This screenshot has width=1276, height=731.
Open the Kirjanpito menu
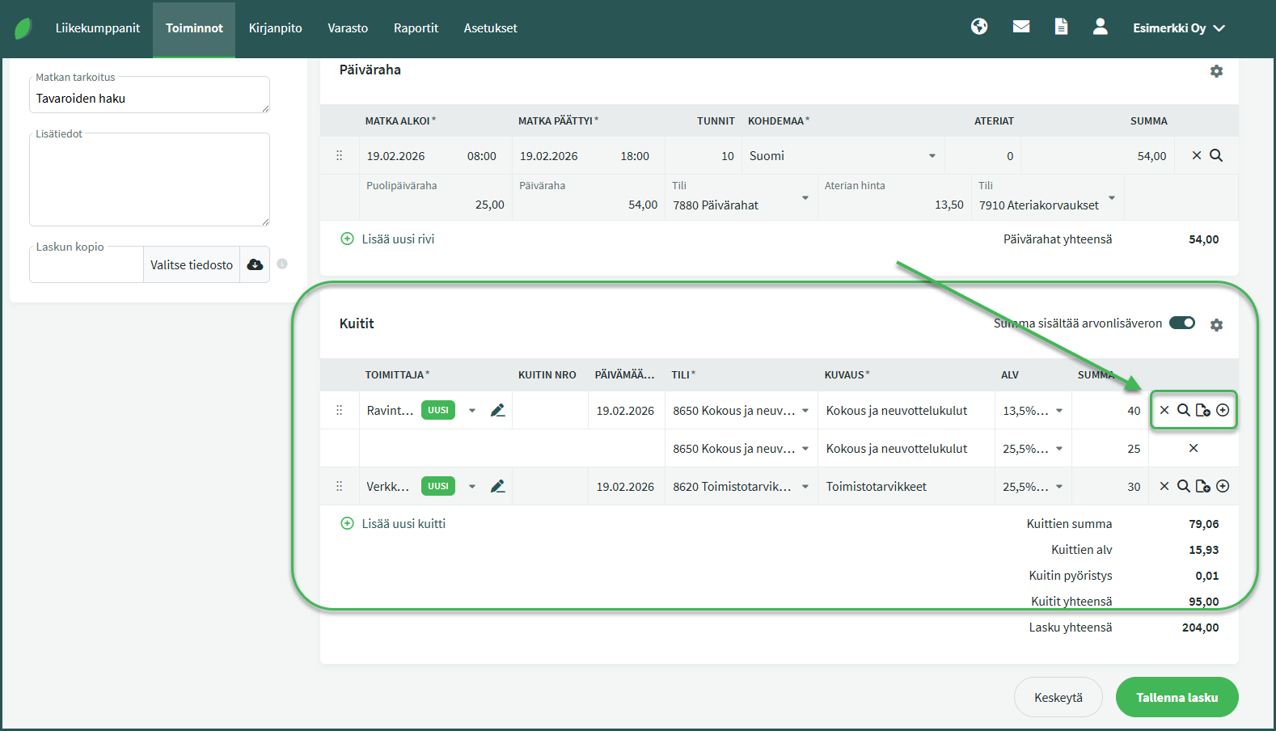pyautogui.click(x=275, y=28)
